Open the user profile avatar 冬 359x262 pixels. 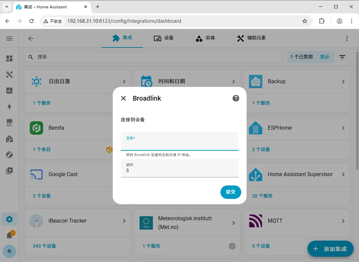point(9,251)
